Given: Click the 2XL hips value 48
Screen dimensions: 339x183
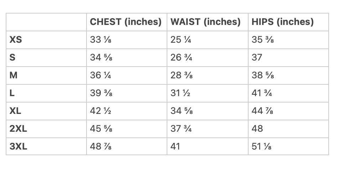Looking at the screenshot, I should pyautogui.click(x=257, y=129).
